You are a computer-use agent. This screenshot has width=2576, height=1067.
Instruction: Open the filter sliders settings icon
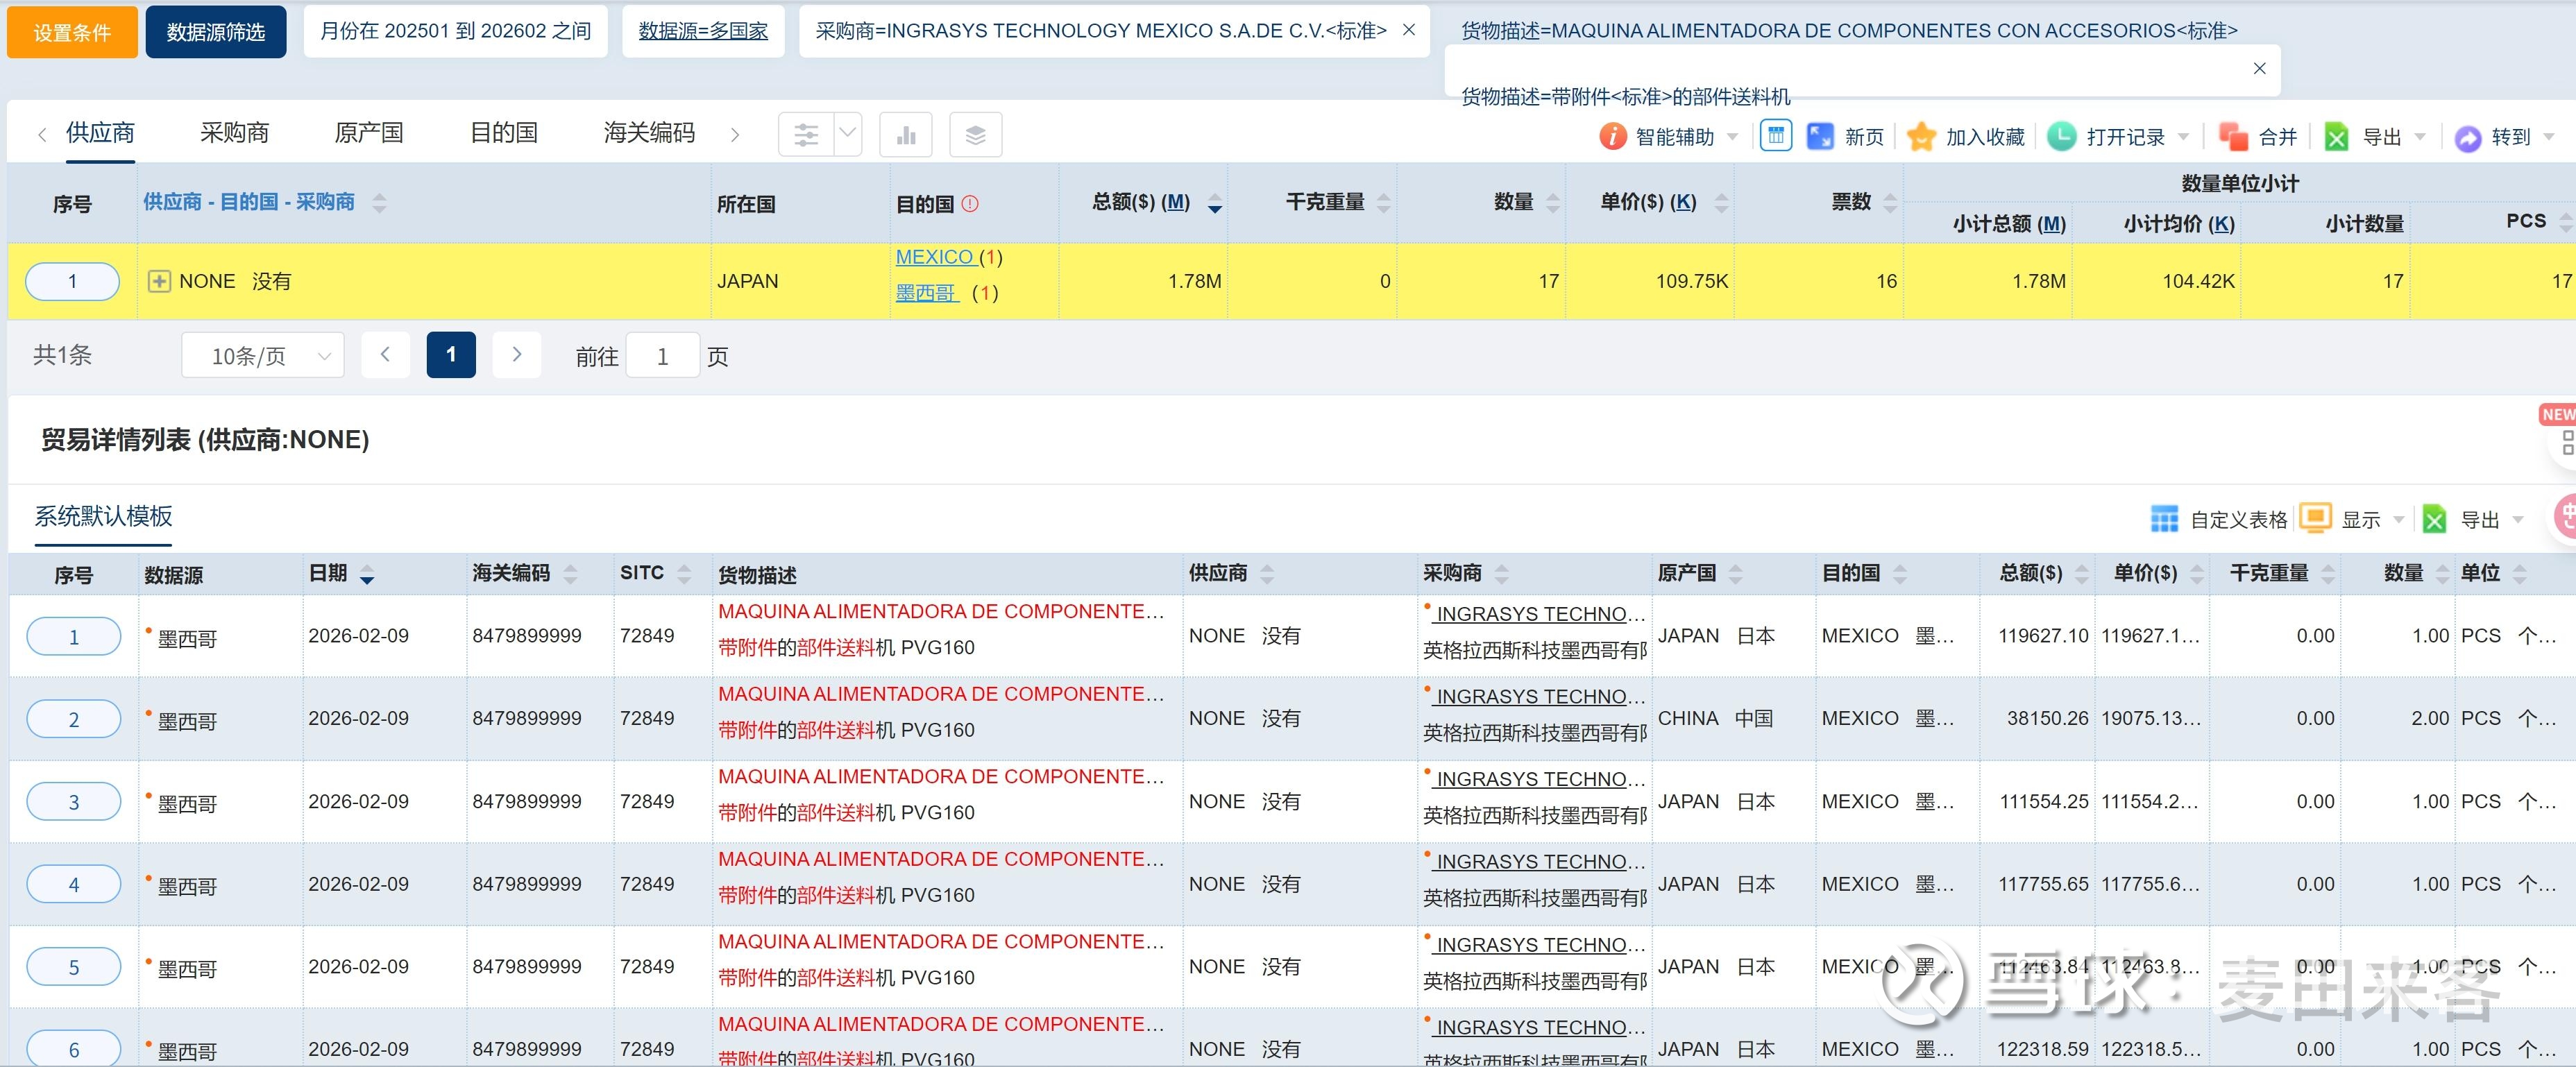806,135
